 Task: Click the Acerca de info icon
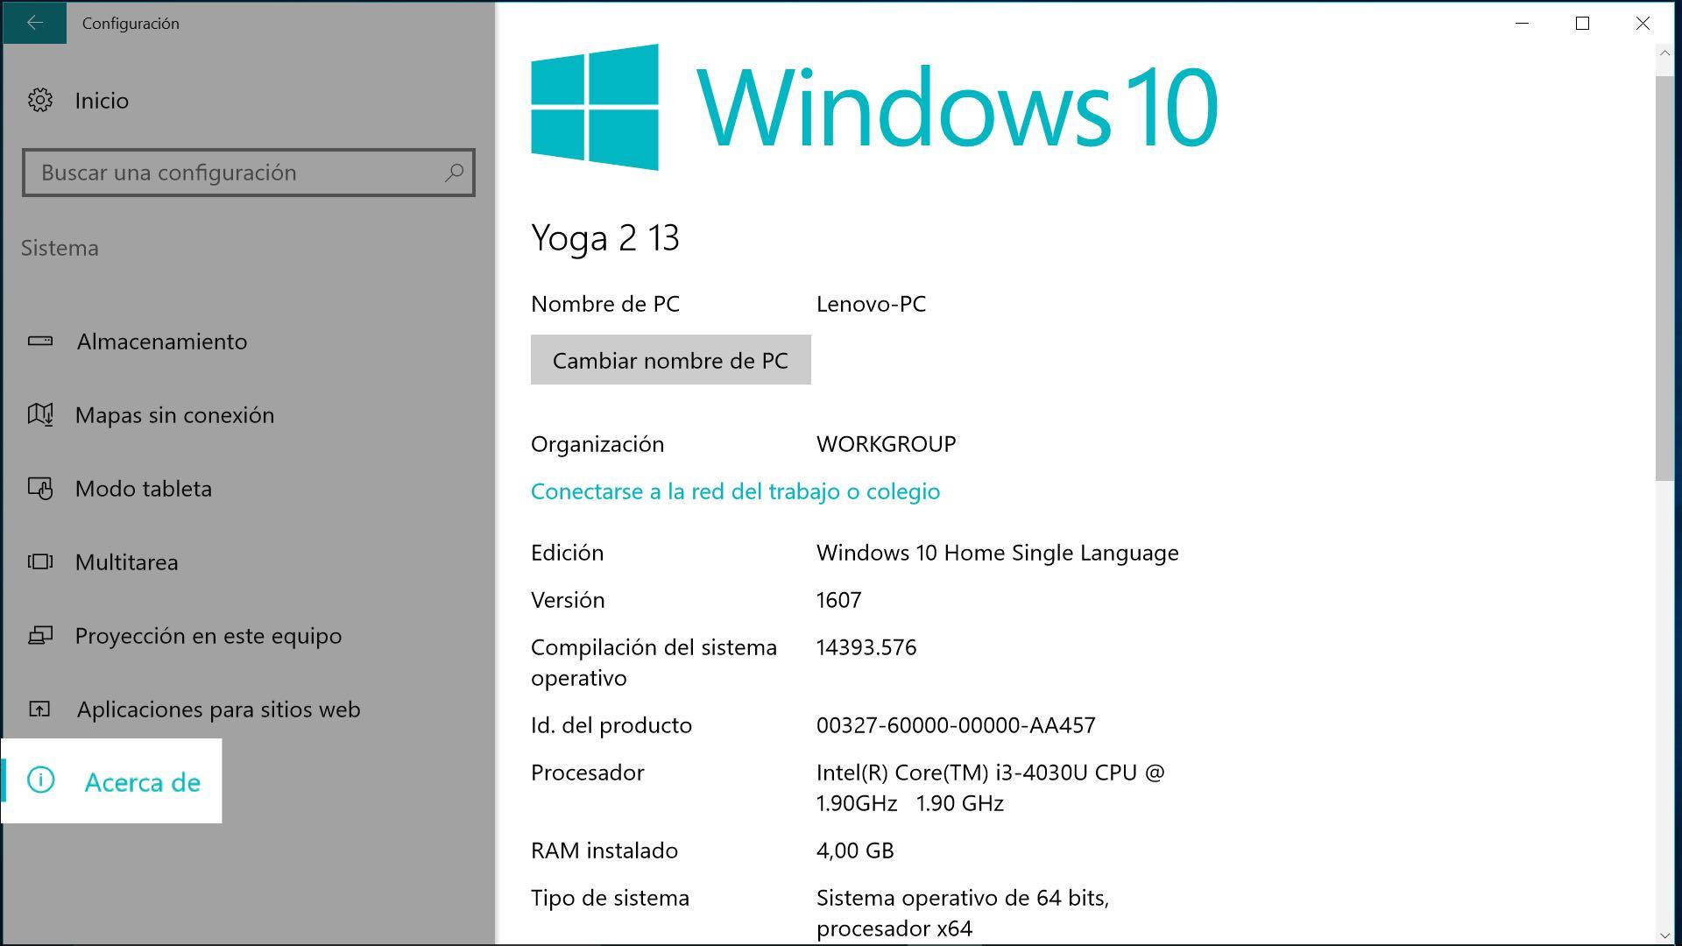coord(41,780)
